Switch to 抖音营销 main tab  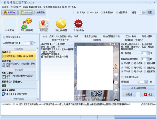click(x=9, y=25)
